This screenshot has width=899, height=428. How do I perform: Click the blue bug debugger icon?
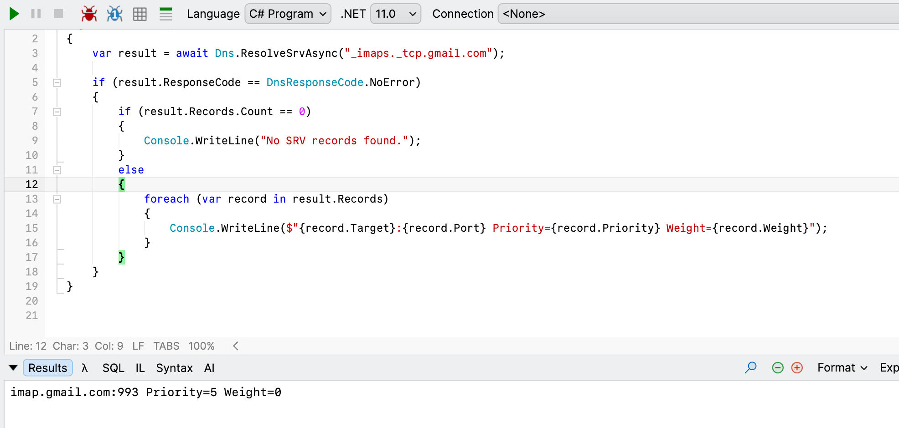pos(114,14)
